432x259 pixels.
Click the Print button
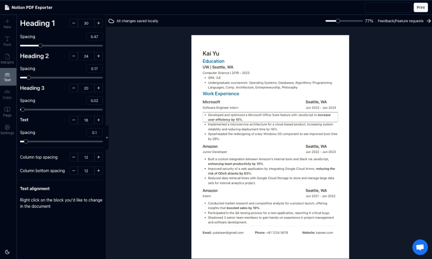coord(420,7)
